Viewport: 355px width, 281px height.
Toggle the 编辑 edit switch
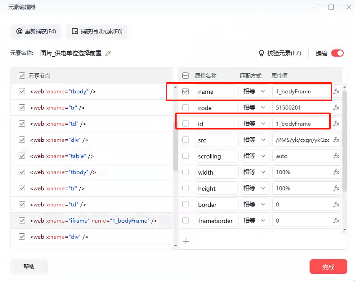click(337, 53)
